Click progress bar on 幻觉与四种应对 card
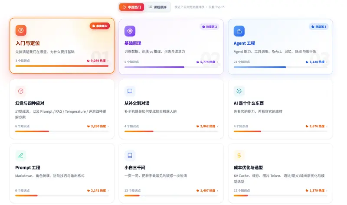 [62, 131]
